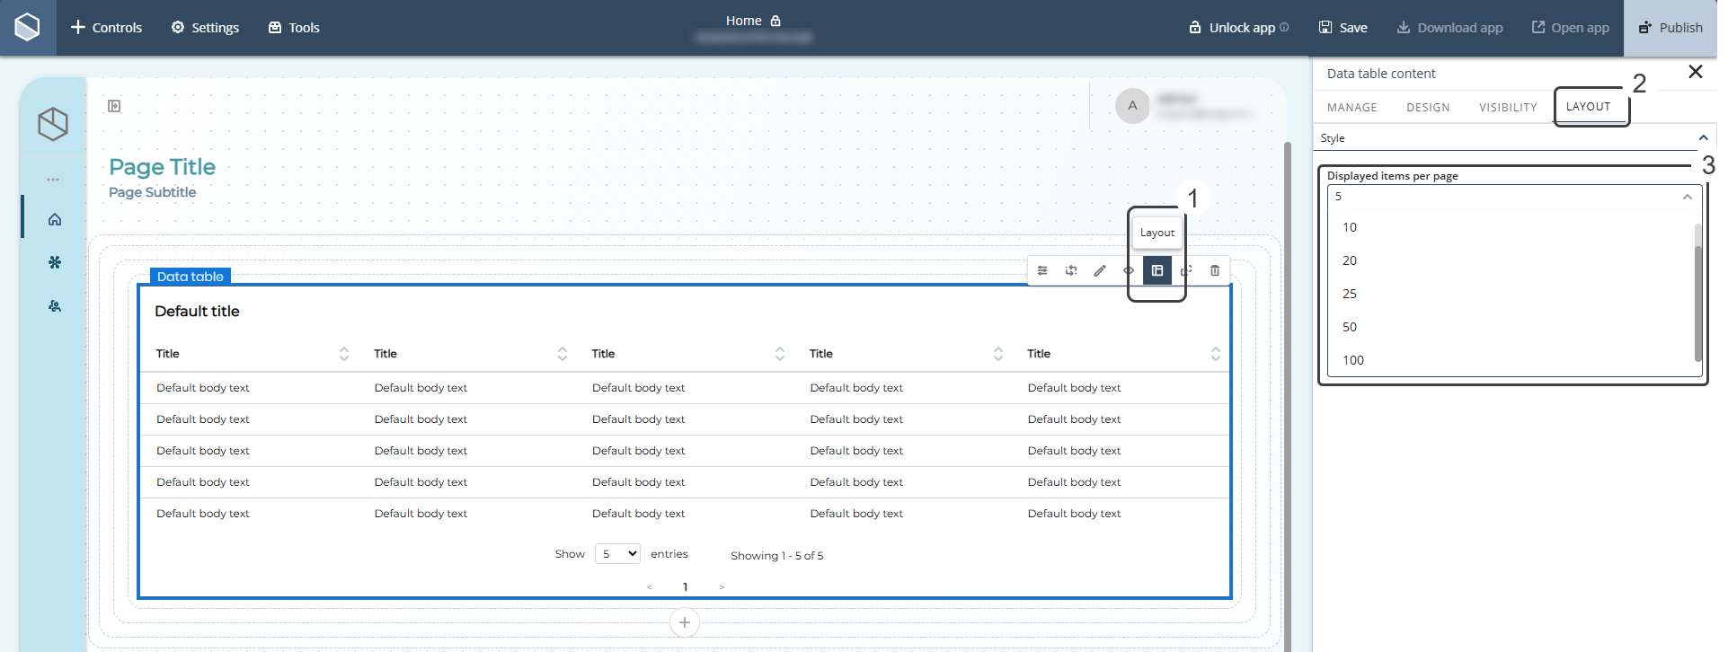Open the sliders manage icon in table toolbar

(1042, 270)
